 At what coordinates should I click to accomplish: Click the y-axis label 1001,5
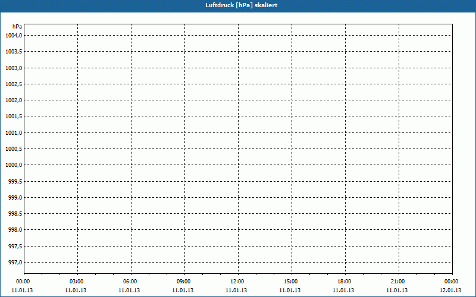tap(14, 116)
